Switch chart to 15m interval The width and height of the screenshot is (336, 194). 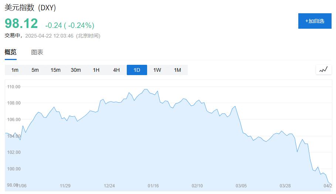tap(55, 70)
